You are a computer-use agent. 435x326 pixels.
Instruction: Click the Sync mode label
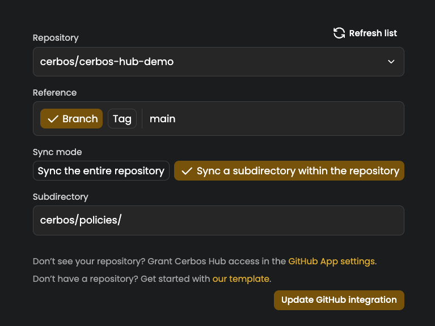pyautogui.click(x=57, y=152)
